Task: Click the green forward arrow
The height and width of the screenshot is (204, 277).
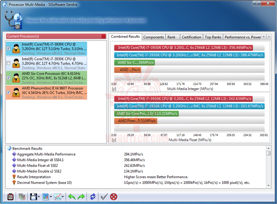Action: coord(81,197)
